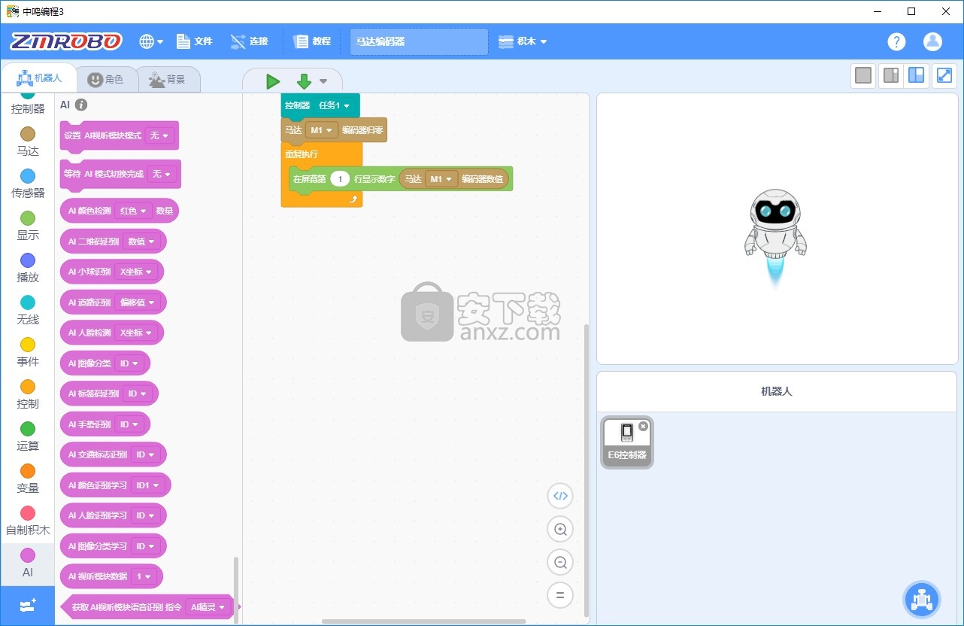The width and height of the screenshot is (964, 626).
Task: Click the ZMROBO logo
Action: 66,41
